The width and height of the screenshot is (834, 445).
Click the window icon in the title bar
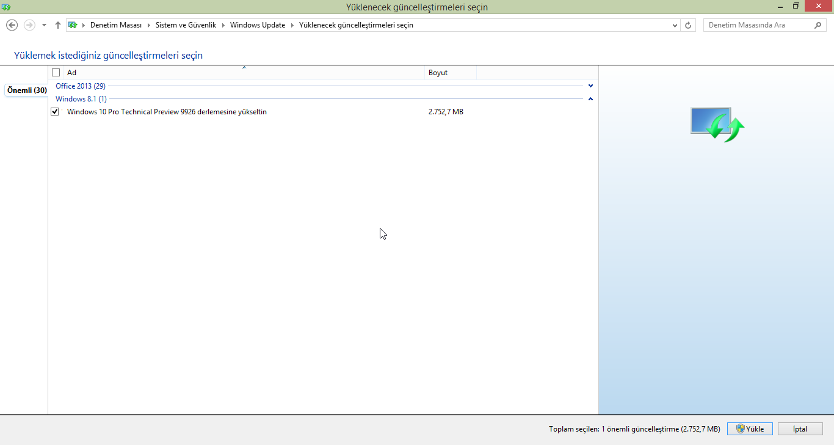[7, 7]
